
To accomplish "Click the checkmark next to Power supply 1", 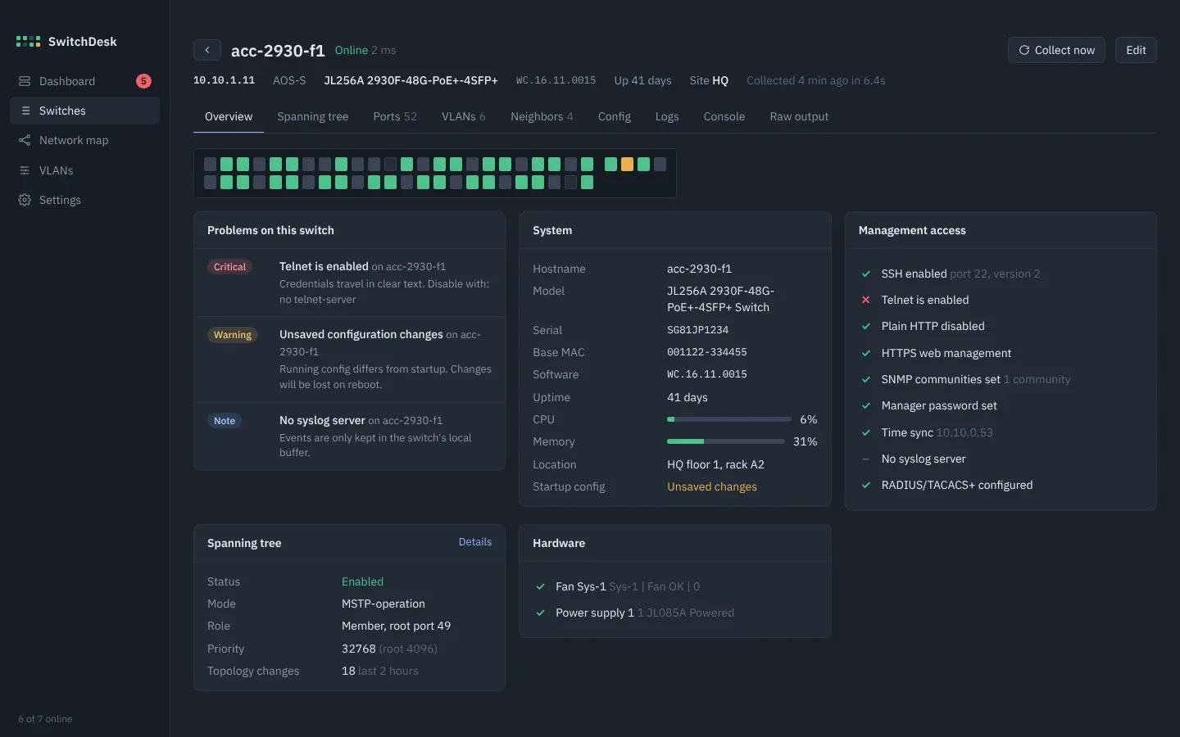I will click(540, 613).
